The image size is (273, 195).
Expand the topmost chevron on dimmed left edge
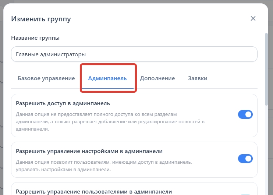[x=1, y=61]
